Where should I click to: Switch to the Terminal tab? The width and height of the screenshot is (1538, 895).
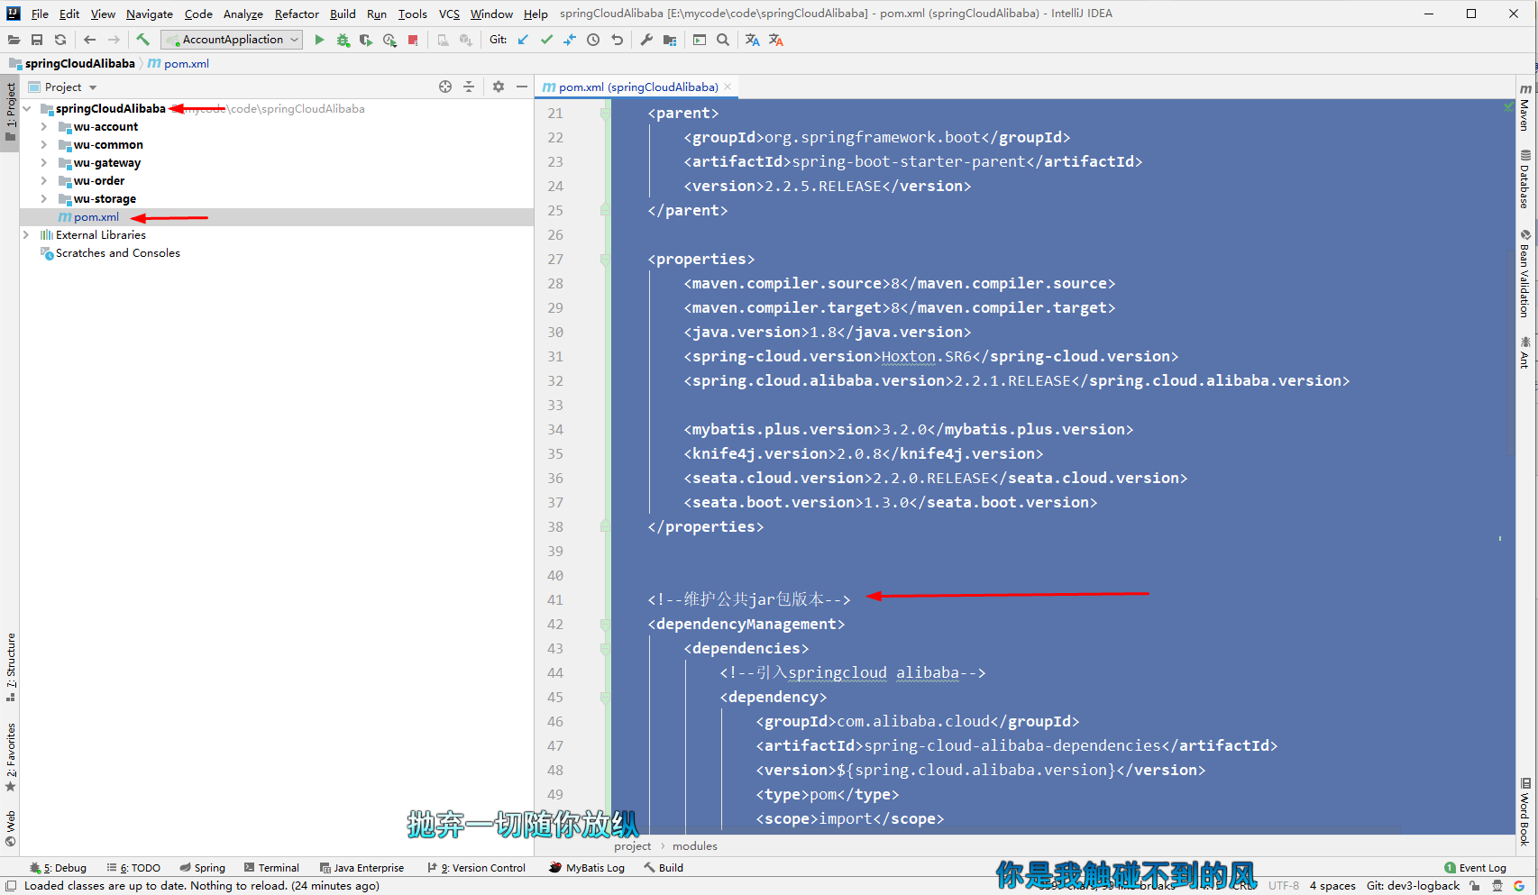pyautogui.click(x=271, y=868)
